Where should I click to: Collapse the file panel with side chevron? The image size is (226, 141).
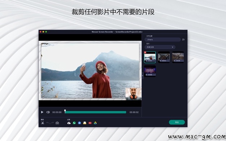click(143, 75)
